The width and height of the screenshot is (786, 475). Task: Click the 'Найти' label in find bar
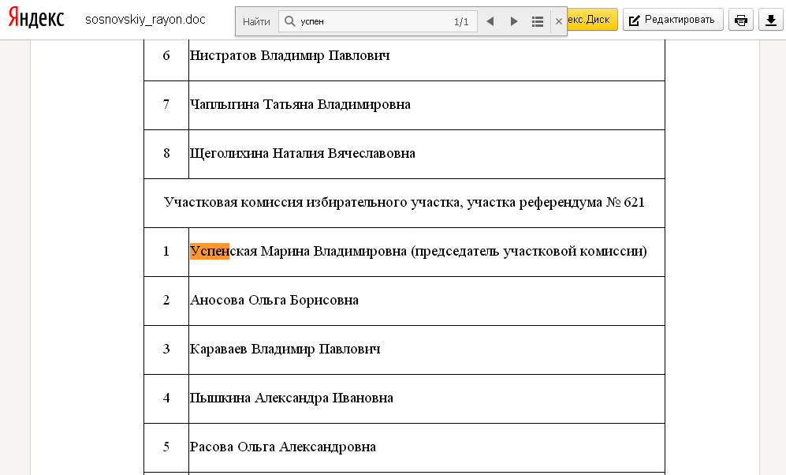[x=256, y=21]
